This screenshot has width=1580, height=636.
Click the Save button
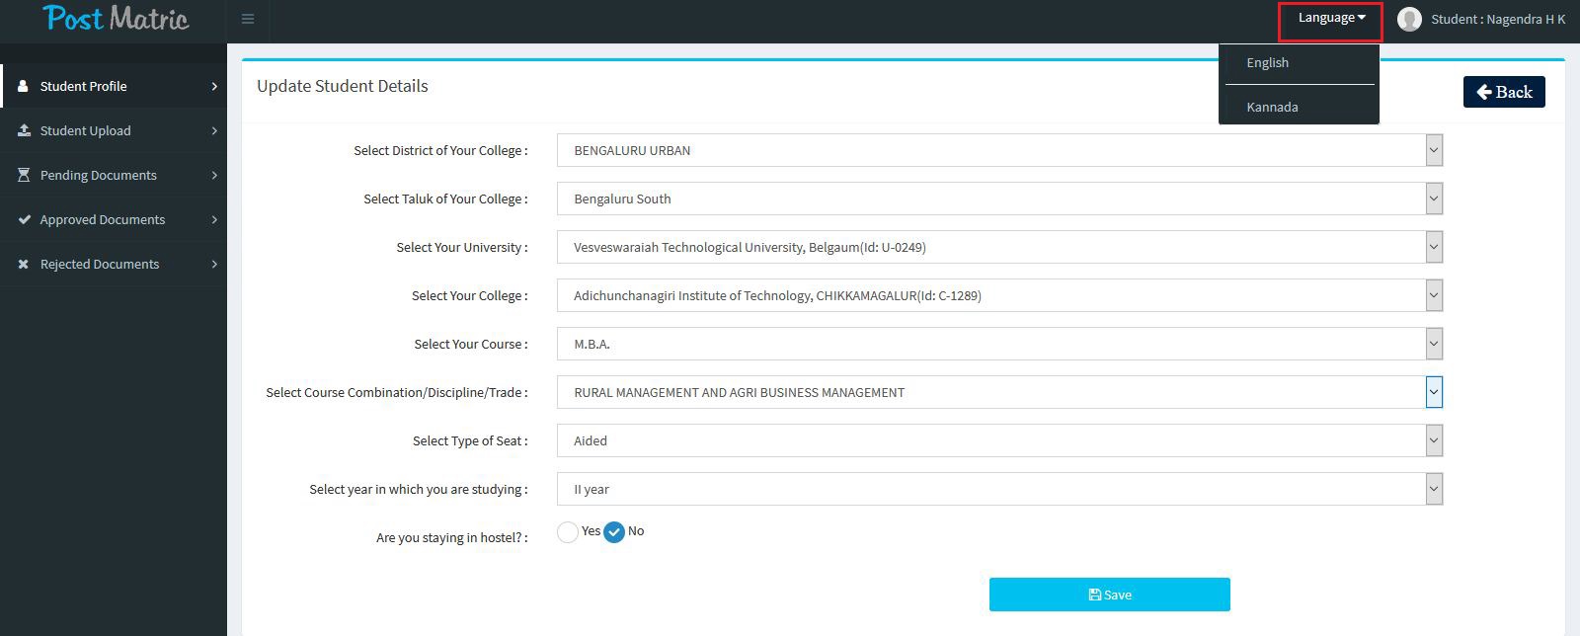[1110, 595]
